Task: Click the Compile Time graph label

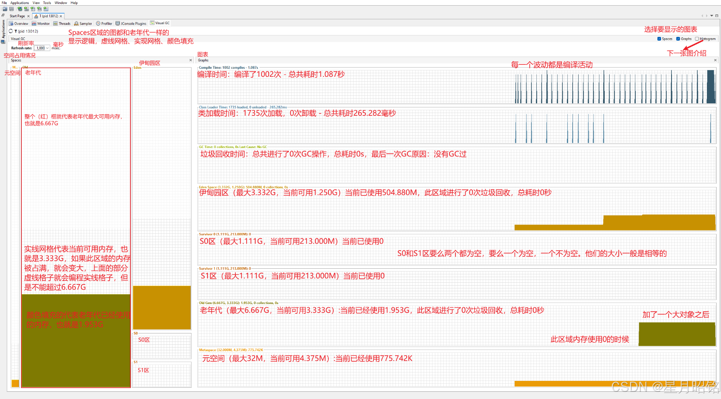Action: click(229, 68)
